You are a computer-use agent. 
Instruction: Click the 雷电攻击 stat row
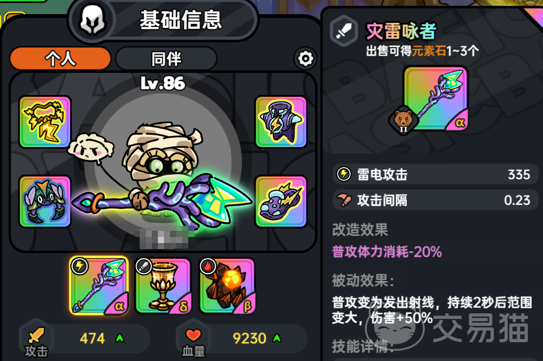click(x=435, y=174)
